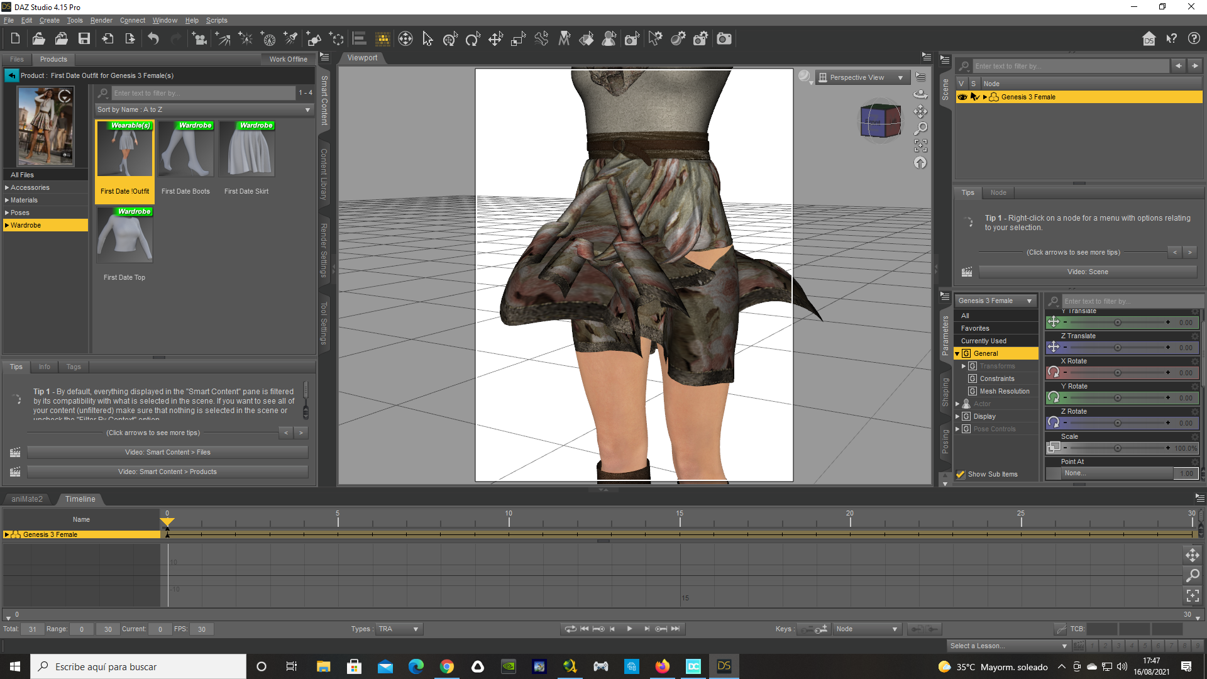Viewport: 1207px width, 679px height.
Task: Click the Scene filter text field
Action: tap(1071, 66)
